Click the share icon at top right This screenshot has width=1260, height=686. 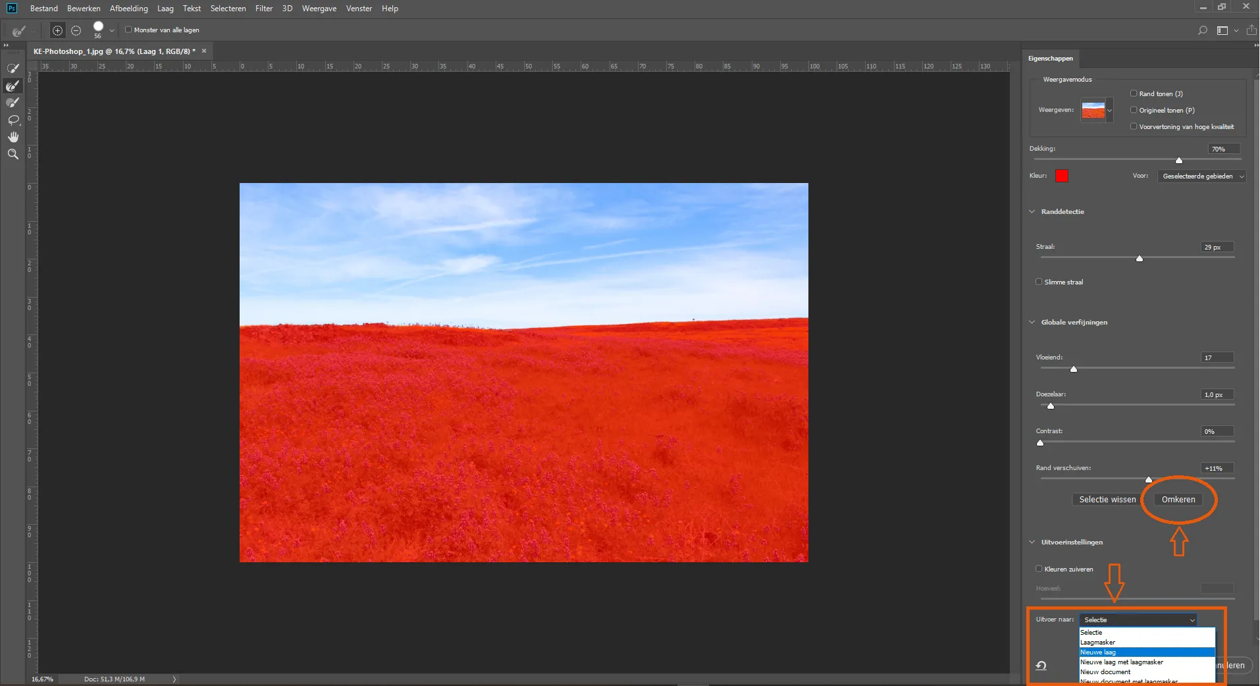pos(1251,30)
